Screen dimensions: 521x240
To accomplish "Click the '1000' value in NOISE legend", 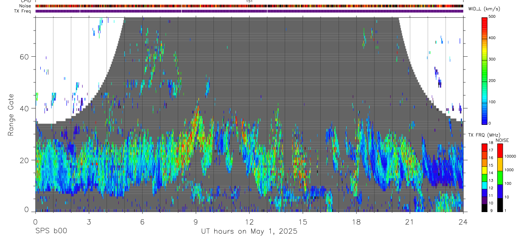I will pos(510,170).
